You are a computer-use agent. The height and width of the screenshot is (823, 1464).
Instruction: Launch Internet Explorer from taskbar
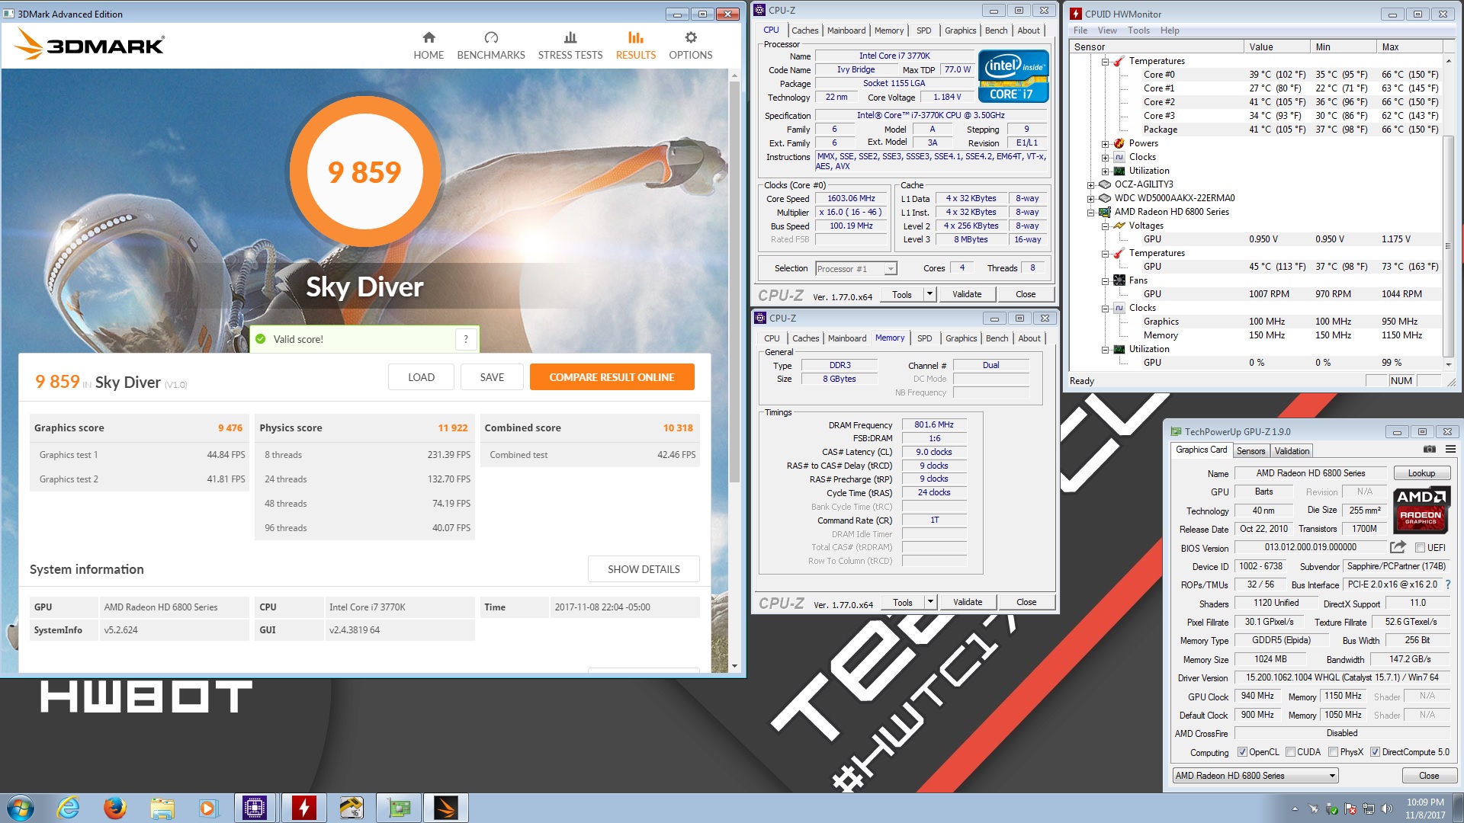point(68,808)
